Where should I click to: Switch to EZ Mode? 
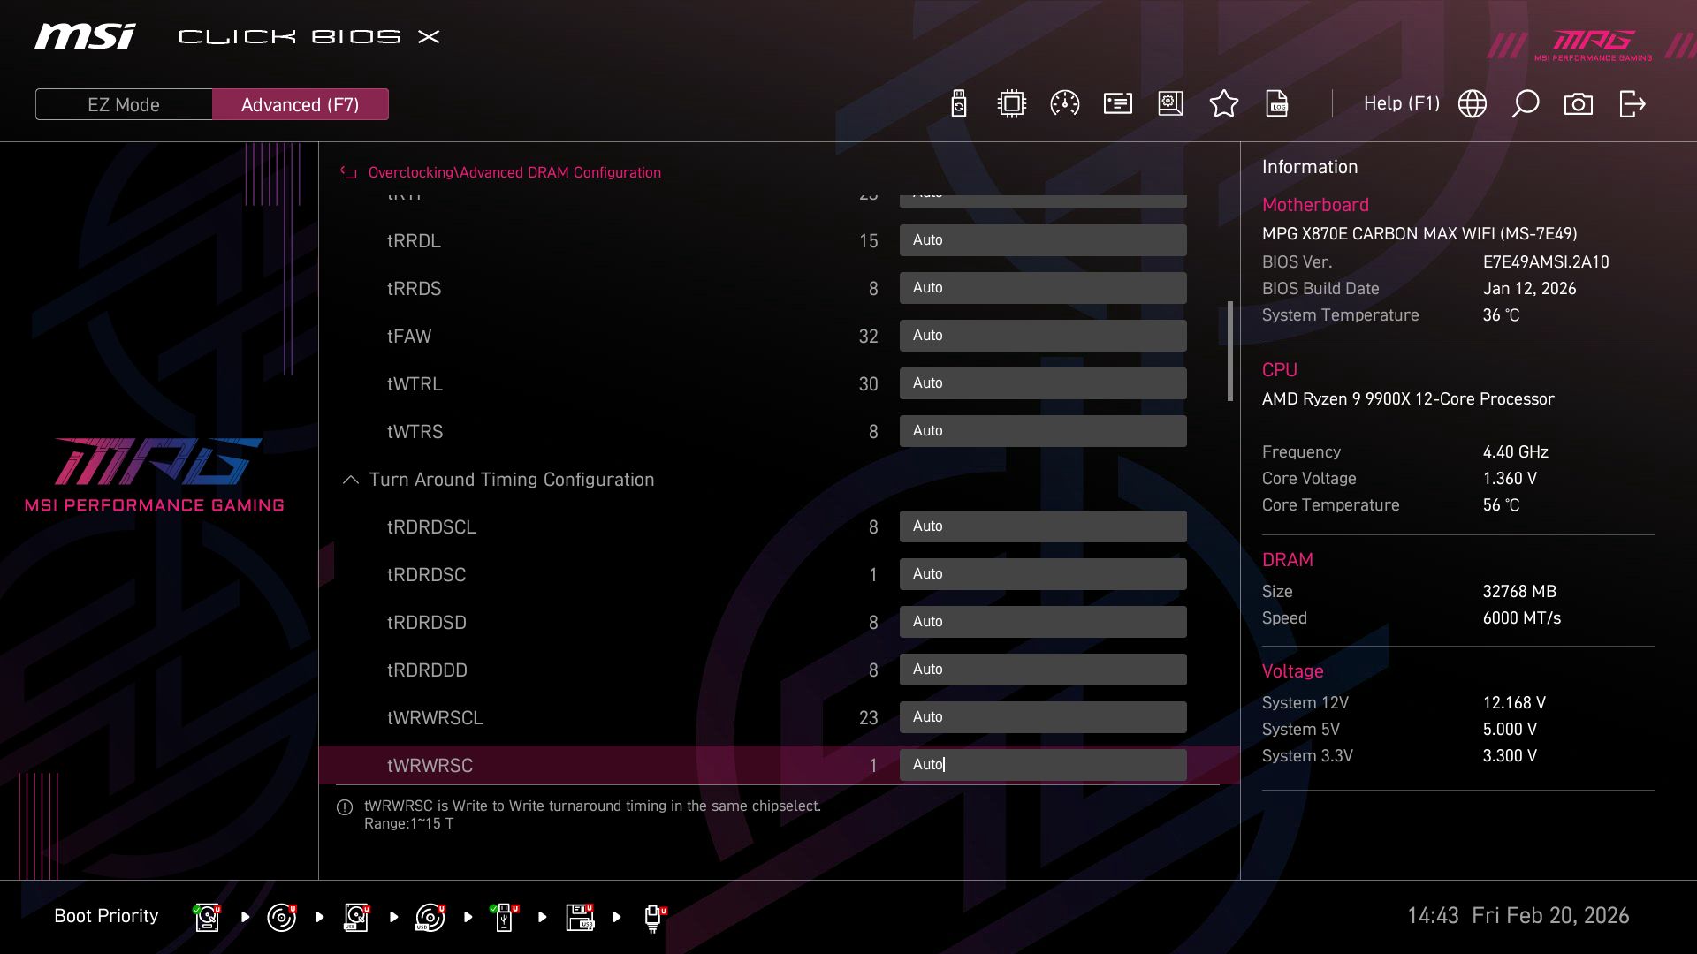[x=124, y=103]
